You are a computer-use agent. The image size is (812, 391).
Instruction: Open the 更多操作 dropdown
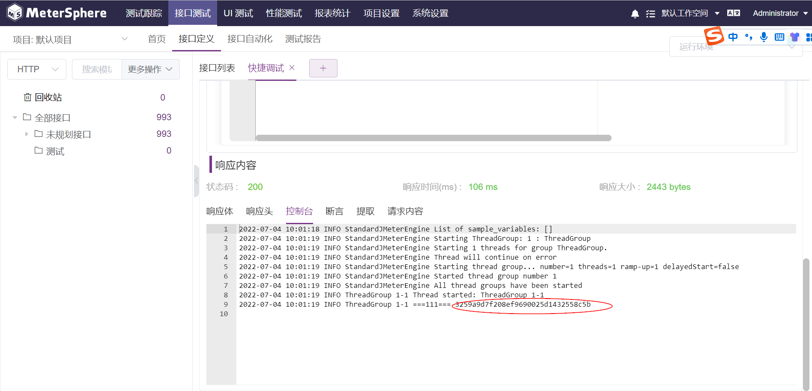click(x=150, y=69)
